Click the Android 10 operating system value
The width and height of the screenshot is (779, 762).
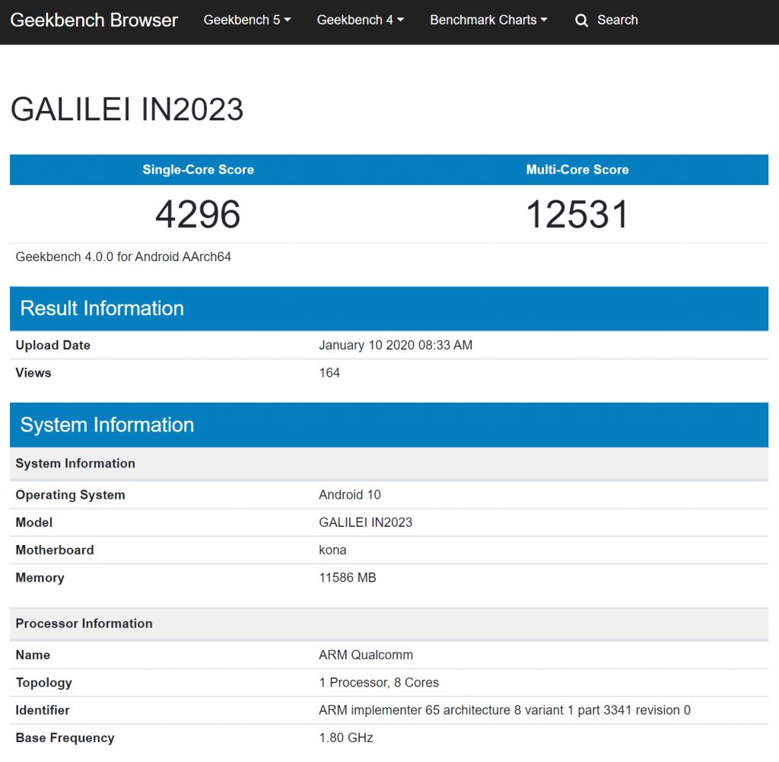(x=349, y=495)
